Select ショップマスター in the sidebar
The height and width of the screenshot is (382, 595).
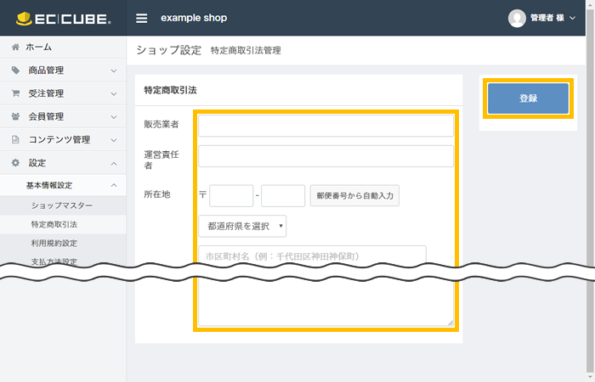point(61,205)
